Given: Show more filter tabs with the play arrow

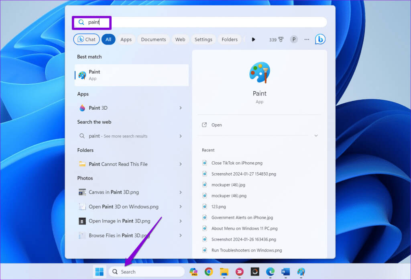Looking at the screenshot, I should [x=253, y=39].
